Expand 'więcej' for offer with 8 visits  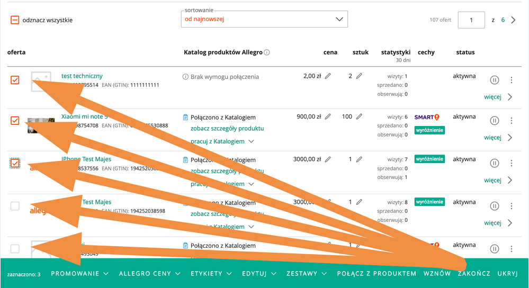coord(498,223)
